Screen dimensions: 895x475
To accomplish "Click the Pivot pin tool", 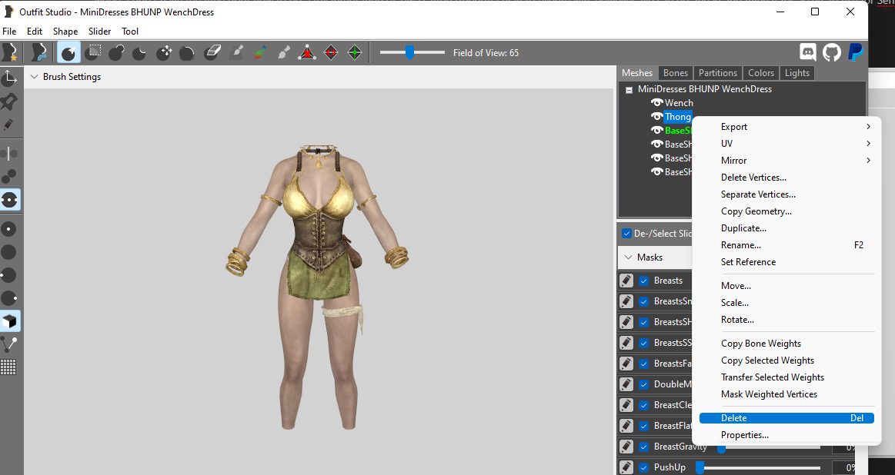I will [9, 101].
